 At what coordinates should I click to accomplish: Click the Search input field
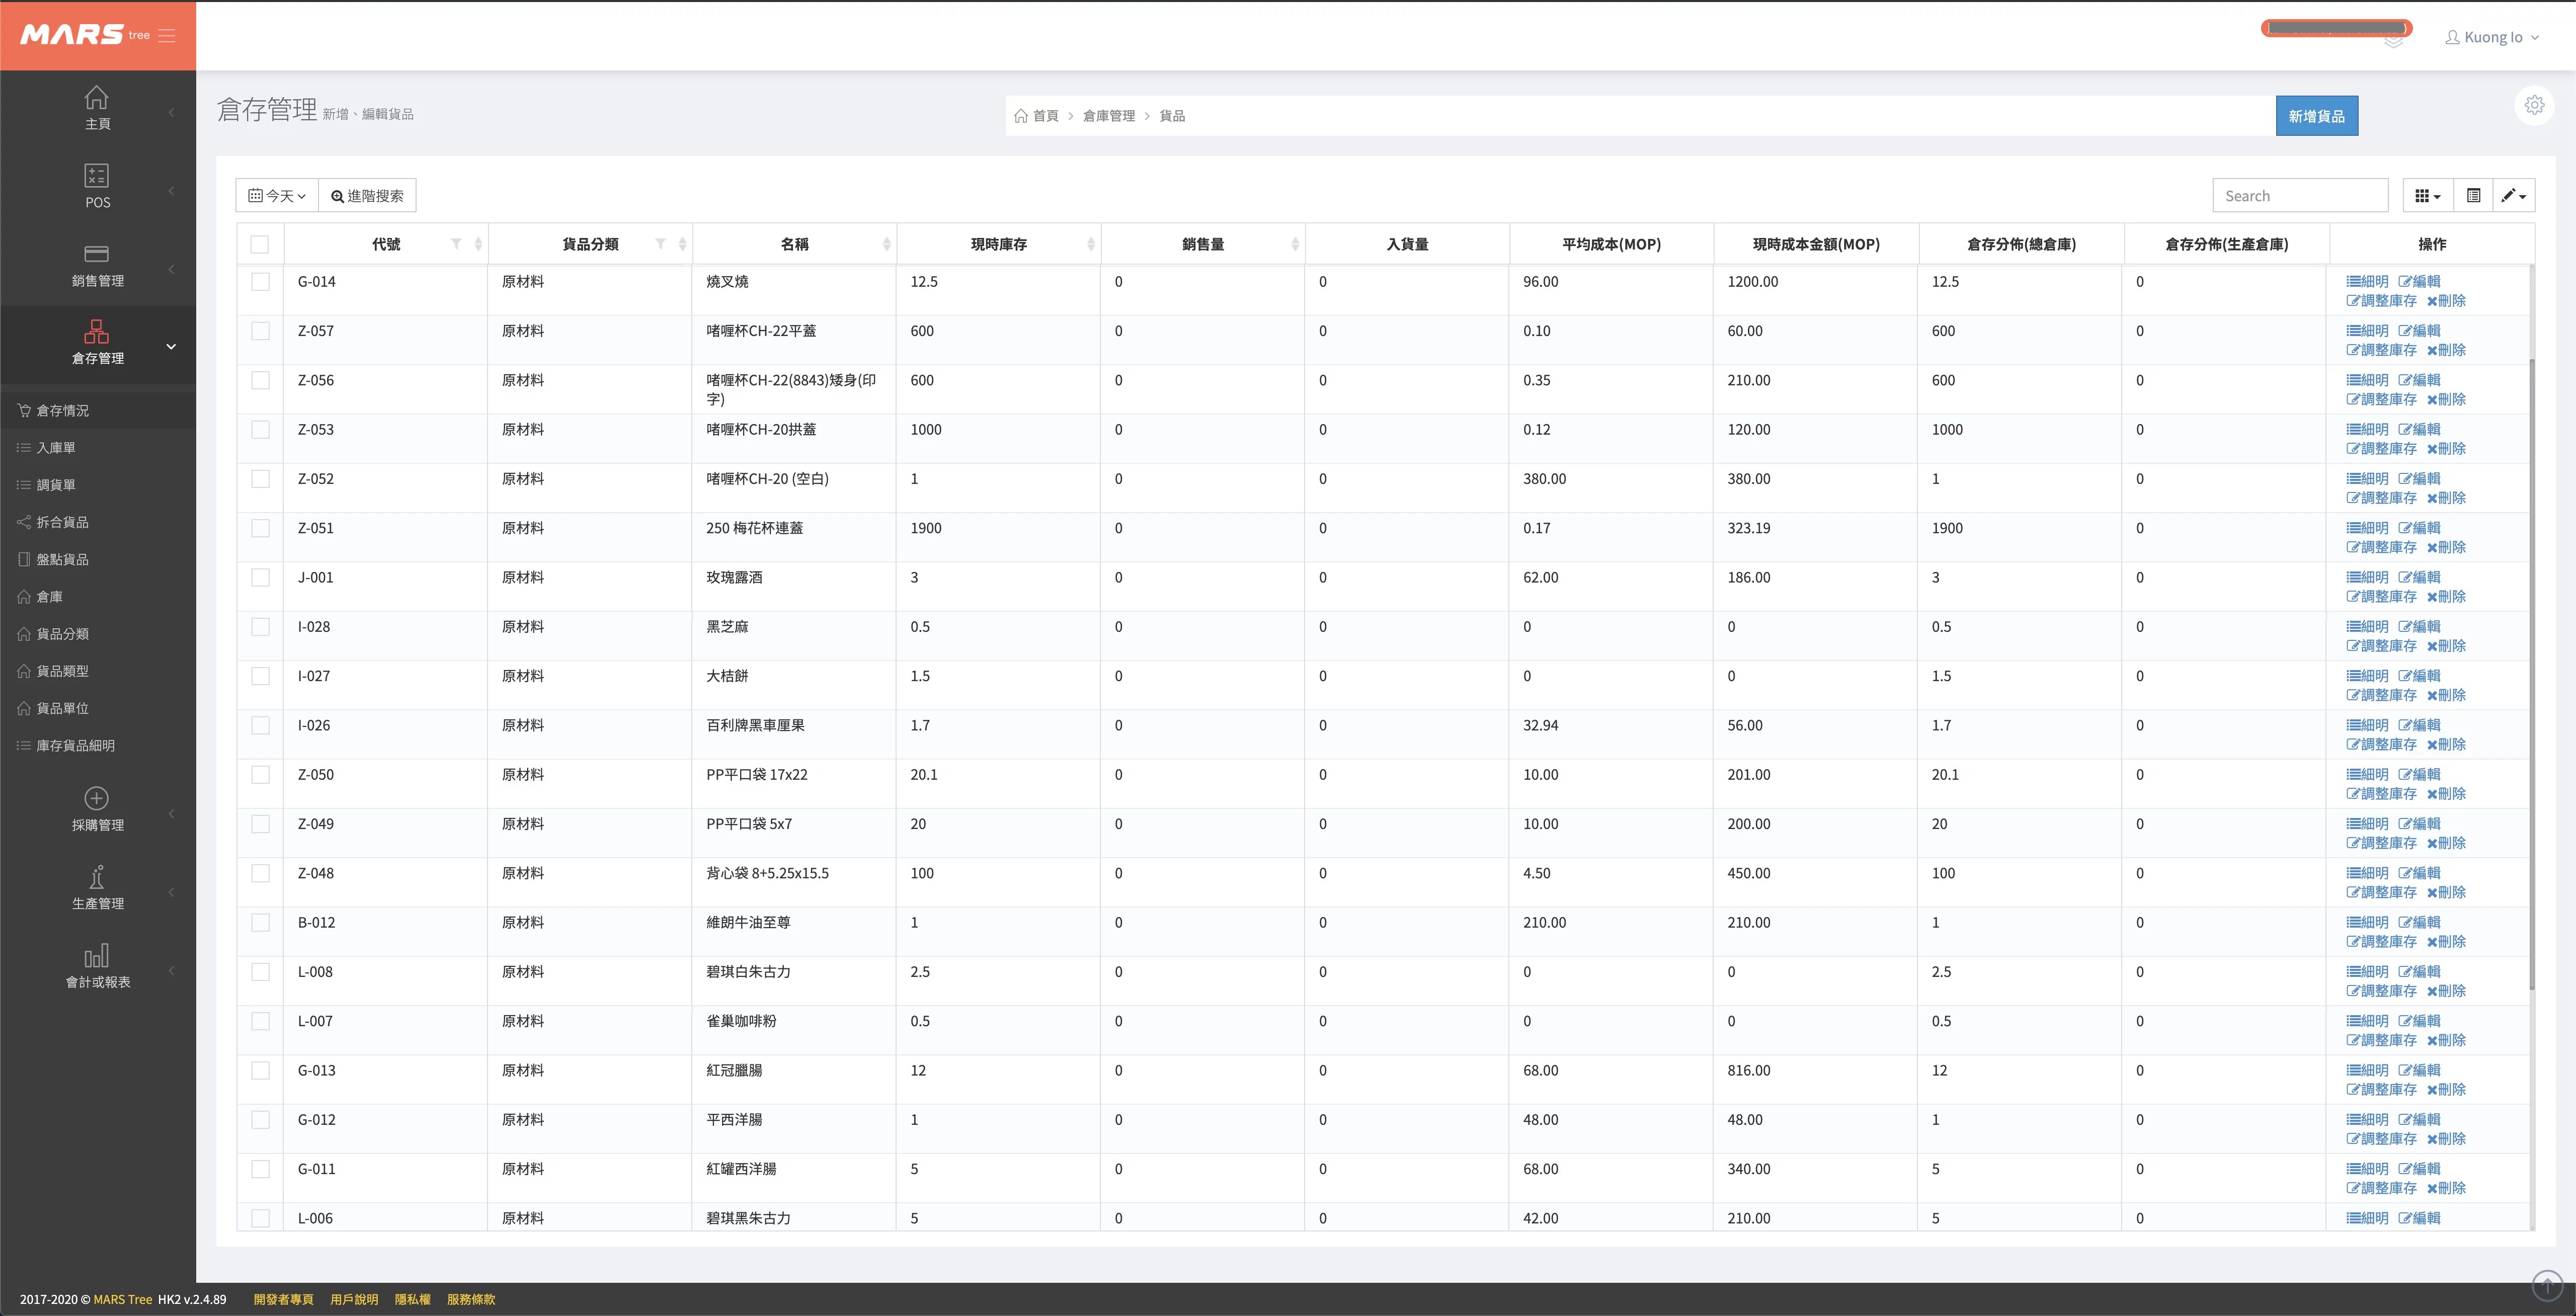click(x=2300, y=196)
